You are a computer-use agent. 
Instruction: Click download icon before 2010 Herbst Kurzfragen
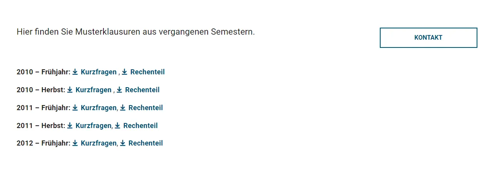pyautogui.click(x=70, y=90)
